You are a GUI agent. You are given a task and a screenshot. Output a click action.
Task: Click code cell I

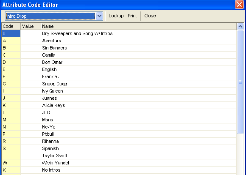[11, 91]
